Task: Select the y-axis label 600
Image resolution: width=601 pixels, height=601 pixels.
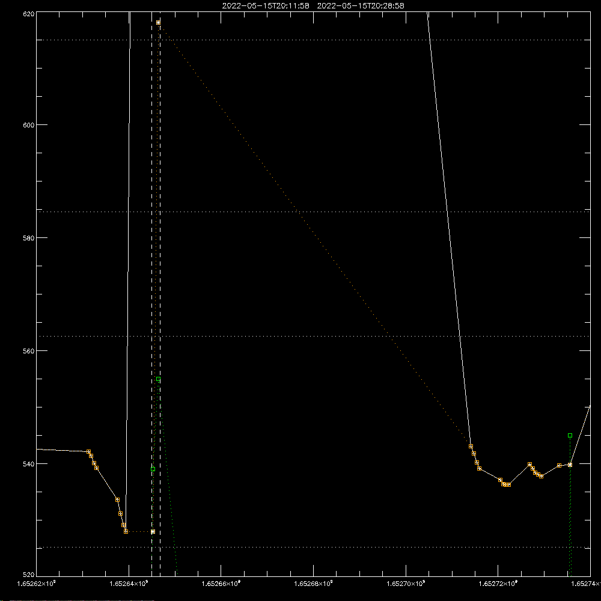Action: click(29, 125)
